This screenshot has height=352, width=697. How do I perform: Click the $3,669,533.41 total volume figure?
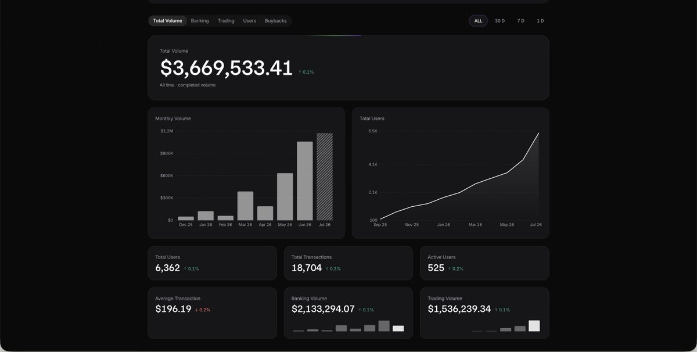tap(226, 69)
